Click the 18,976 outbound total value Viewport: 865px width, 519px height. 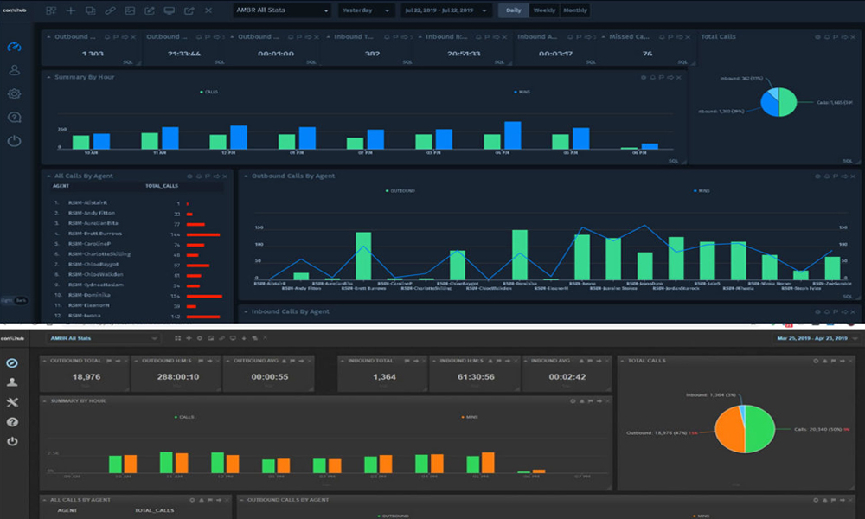pyautogui.click(x=86, y=377)
